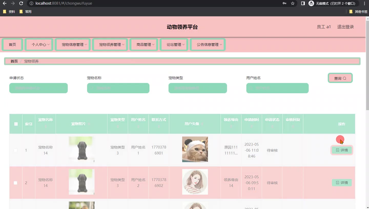369x209 pixels.
Task: Open the 申请状态 filter dropdown
Action: coord(38,88)
